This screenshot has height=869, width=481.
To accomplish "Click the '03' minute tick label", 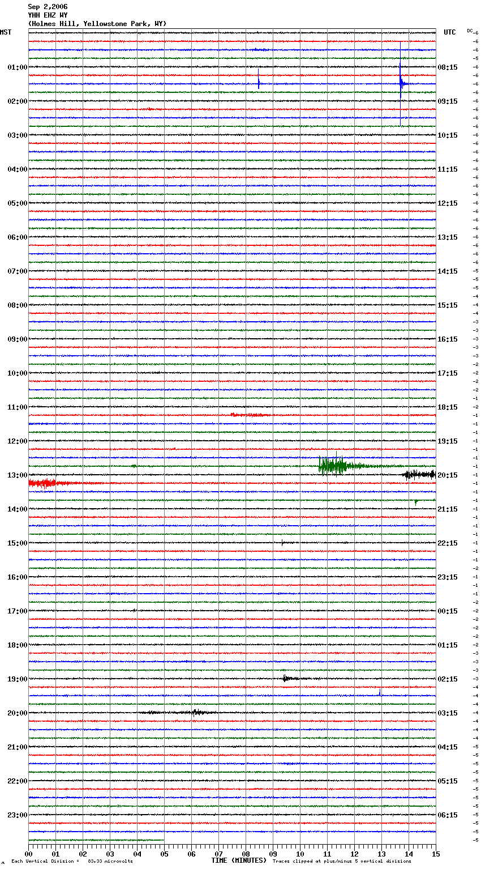I will (110, 854).
